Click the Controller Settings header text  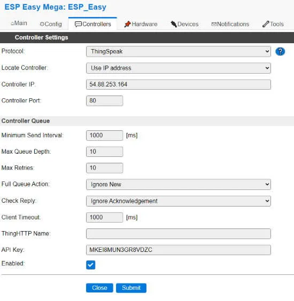(x=41, y=37)
